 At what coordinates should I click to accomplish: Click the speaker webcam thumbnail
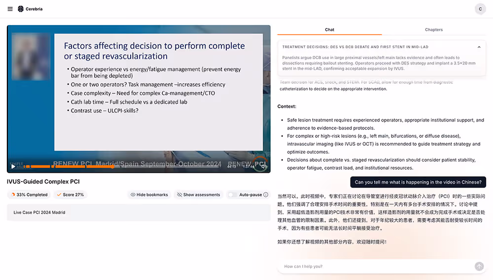[31, 57]
